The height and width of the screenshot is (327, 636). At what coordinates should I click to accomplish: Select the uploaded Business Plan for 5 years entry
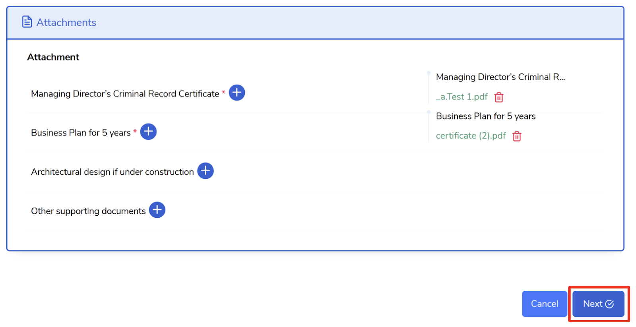pyautogui.click(x=486, y=116)
